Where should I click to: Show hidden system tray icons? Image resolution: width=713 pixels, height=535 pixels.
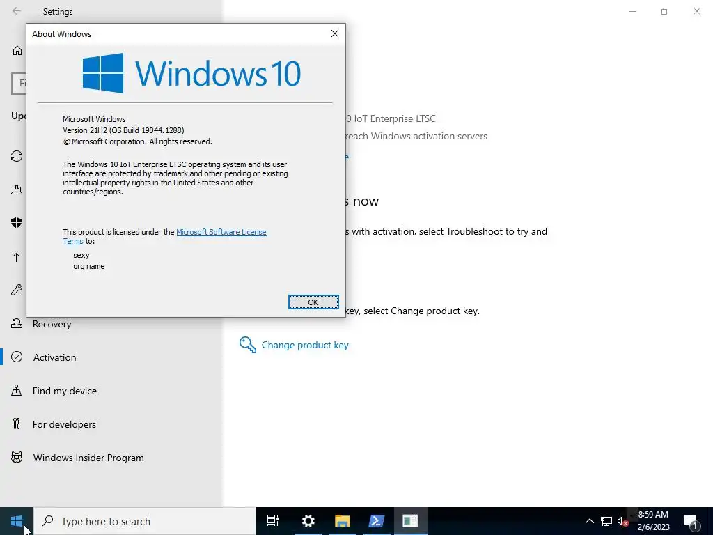(x=589, y=521)
